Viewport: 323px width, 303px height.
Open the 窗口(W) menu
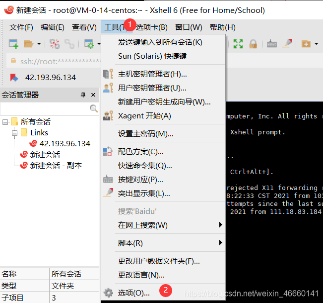(189, 27)
